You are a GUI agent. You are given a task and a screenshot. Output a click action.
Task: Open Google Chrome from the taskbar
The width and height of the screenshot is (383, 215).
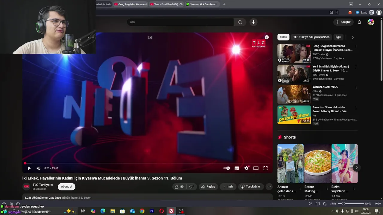click(142, 211)
